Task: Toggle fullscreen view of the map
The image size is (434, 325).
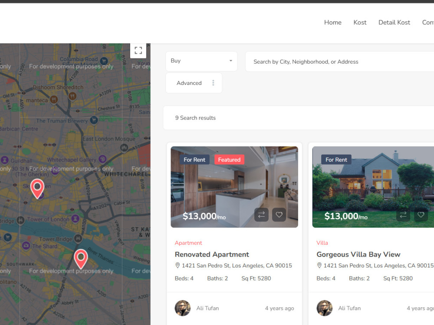Action: click(x=138, y=50)
